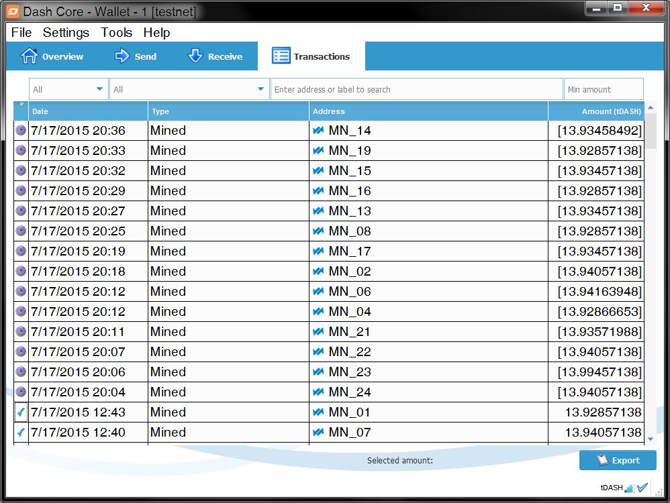Click the mined icon beside MN_02
The image size is (670, 503).
tap(318, 271)
